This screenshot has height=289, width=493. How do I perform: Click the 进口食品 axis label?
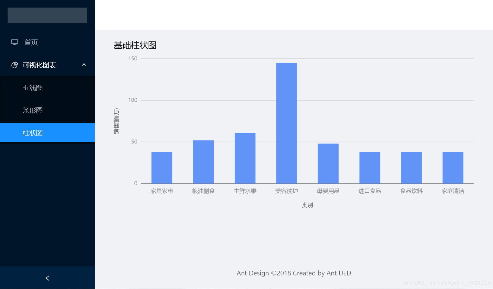[370, 191]
